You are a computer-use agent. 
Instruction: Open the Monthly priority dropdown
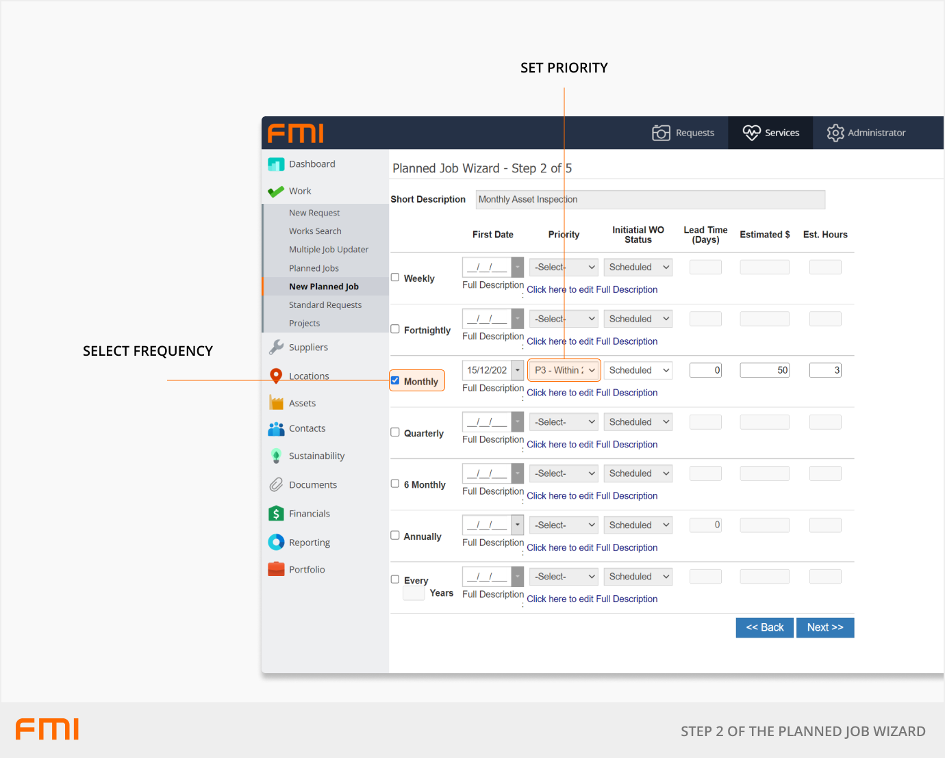tap(564, 370)
